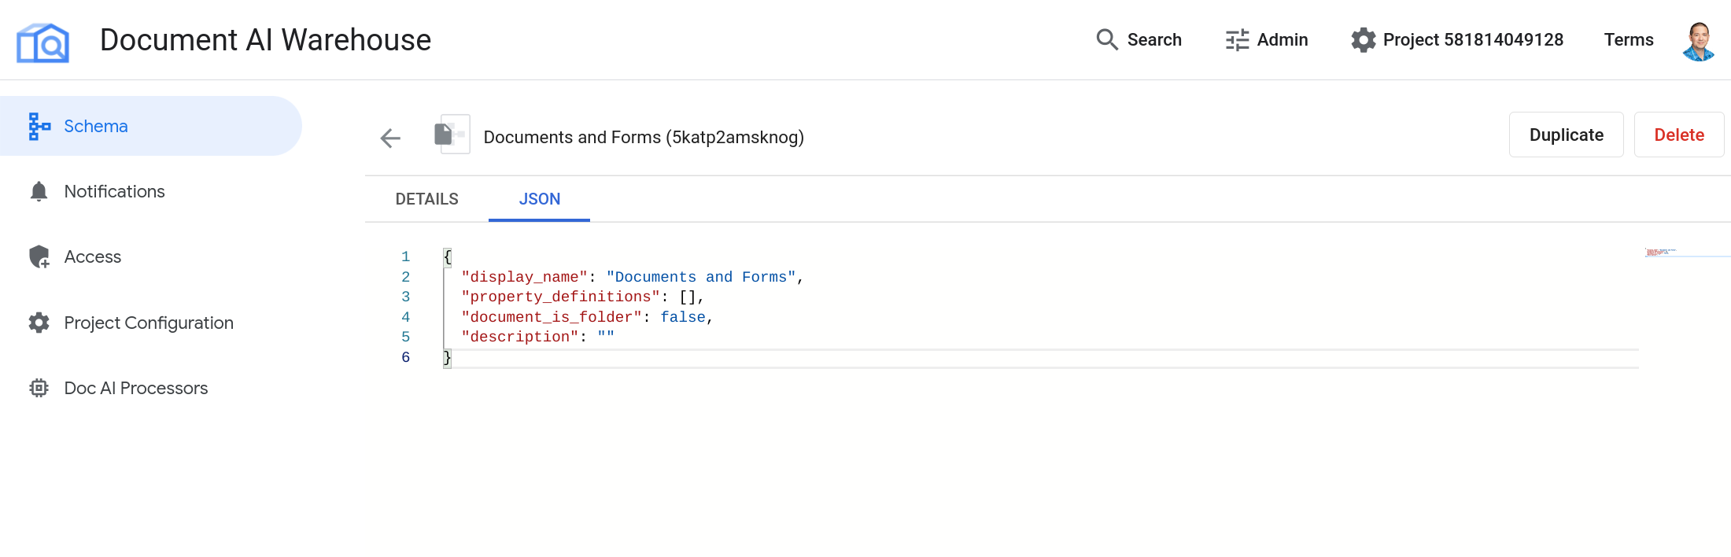Click line number 6 in the editor
1731x557 pixels.
point(405,357)
